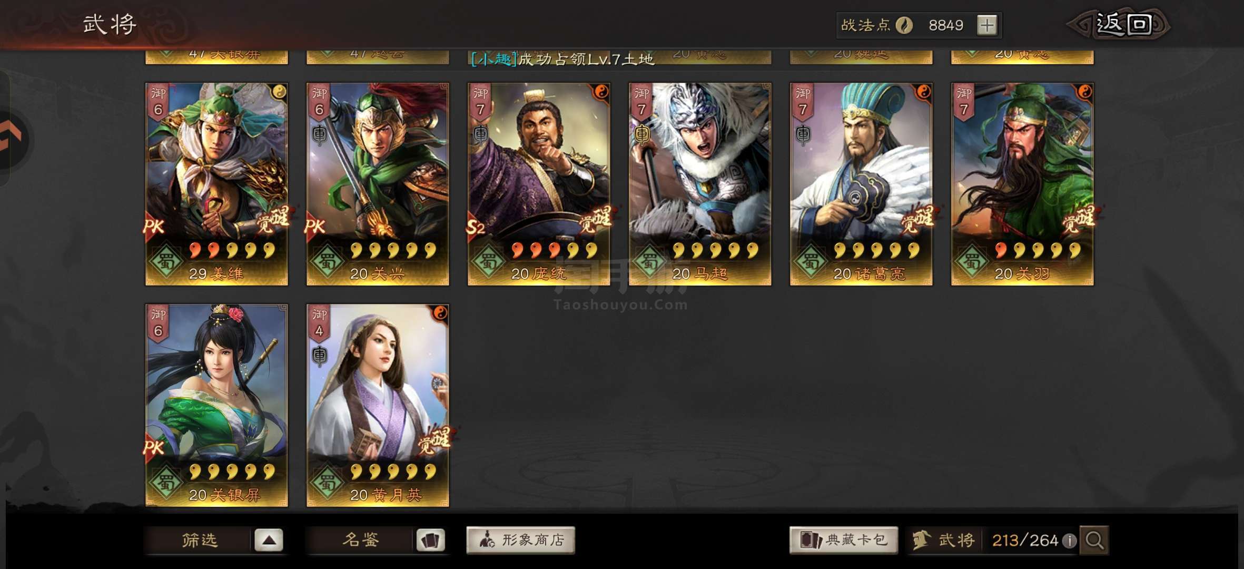Open the 筛选 filter menu

[199, 540]
